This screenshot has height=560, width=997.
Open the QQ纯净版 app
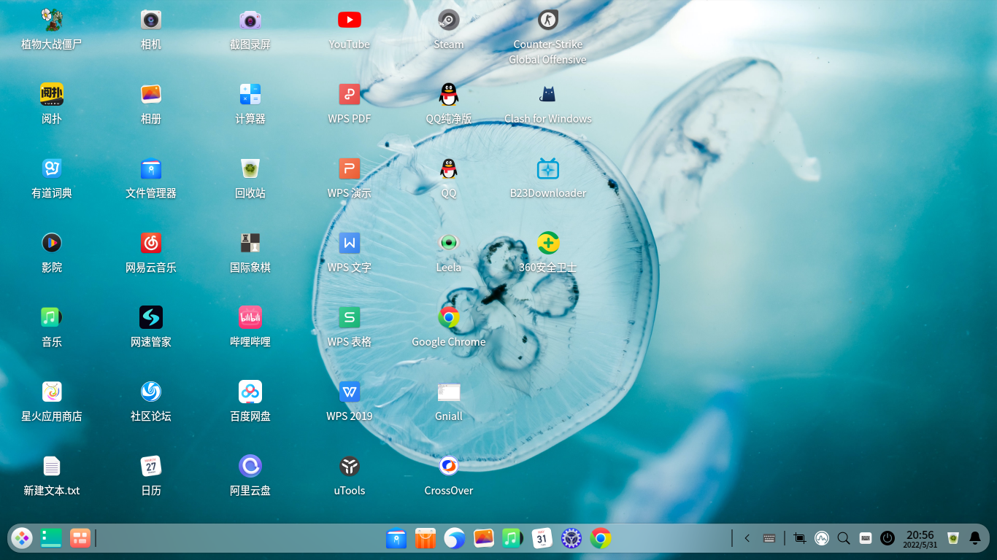click(x=448, y=94)
